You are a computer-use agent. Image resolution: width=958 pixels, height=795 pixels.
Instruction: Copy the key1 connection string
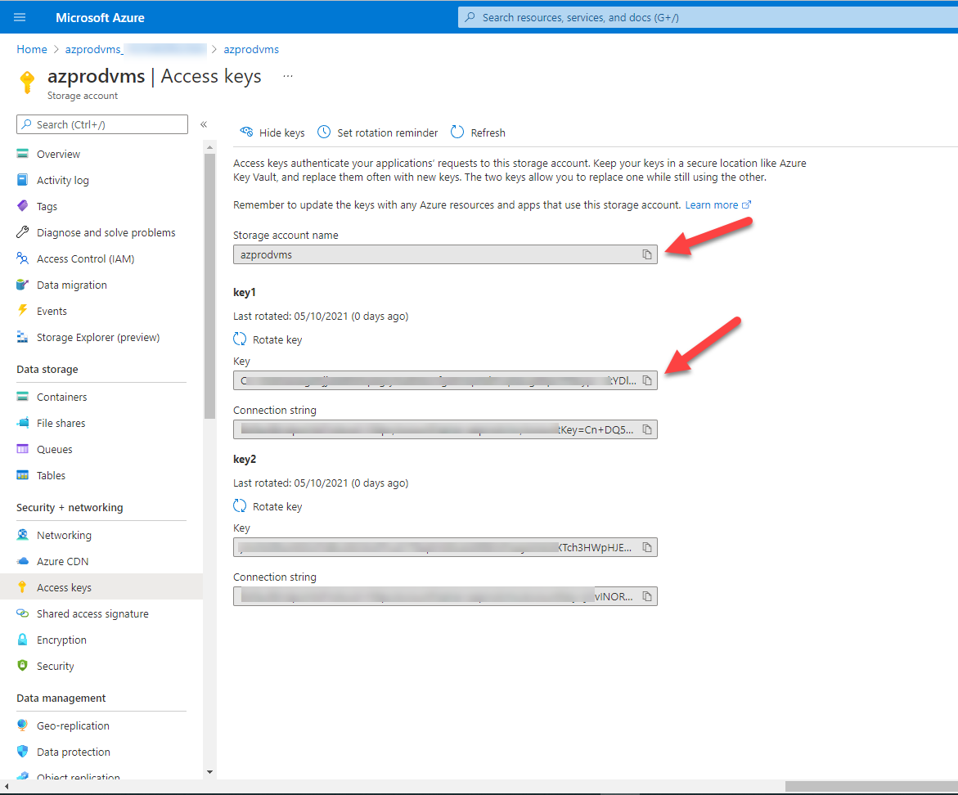coord(647,430)
